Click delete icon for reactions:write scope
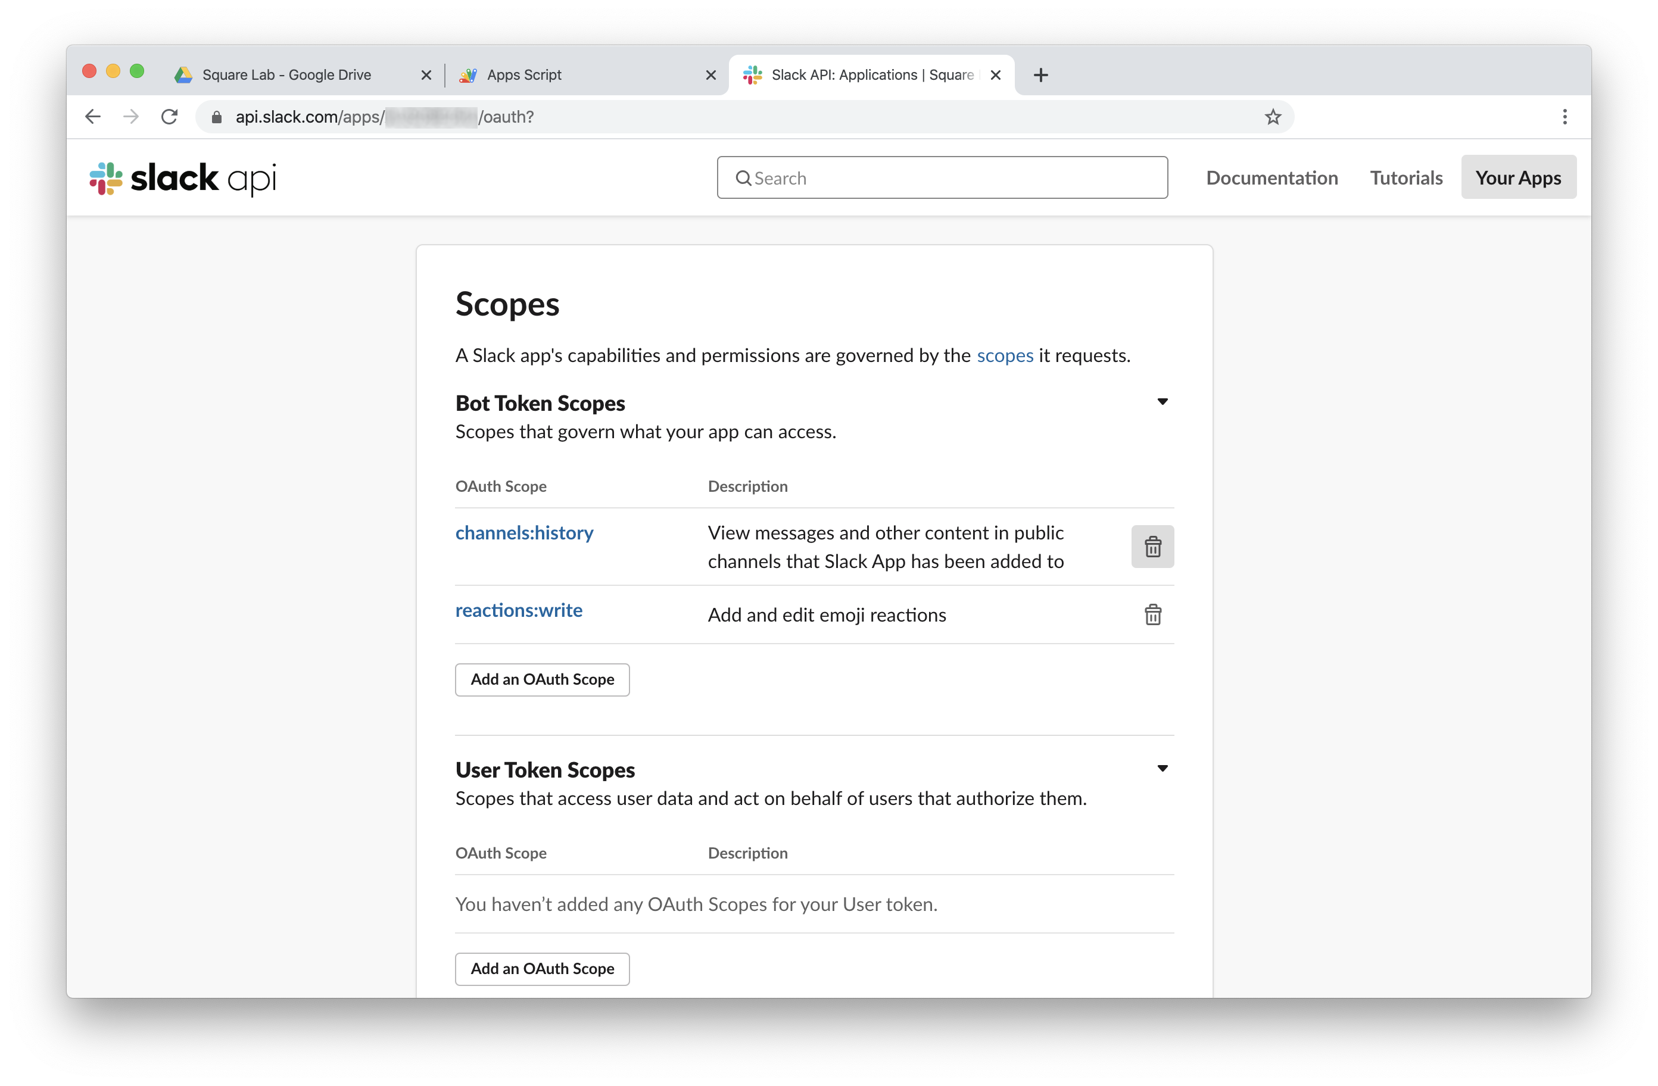The height and width of the screenshot is (1086, 1658). pyautogui.click(x=1152, y=613)
